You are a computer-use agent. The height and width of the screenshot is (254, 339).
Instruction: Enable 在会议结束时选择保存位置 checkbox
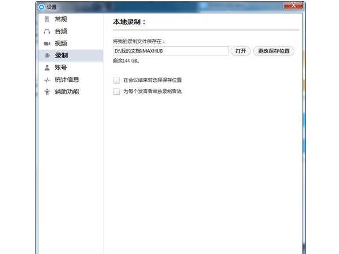pos(117,80)
